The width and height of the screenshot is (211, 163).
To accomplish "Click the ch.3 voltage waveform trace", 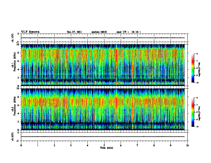I will 103,137.
